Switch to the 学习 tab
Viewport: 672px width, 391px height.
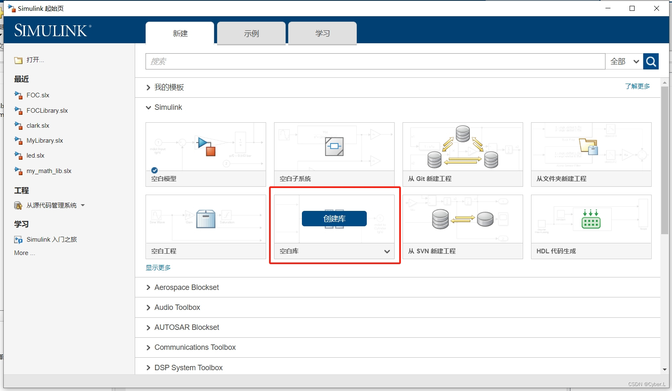pos(322,33)
